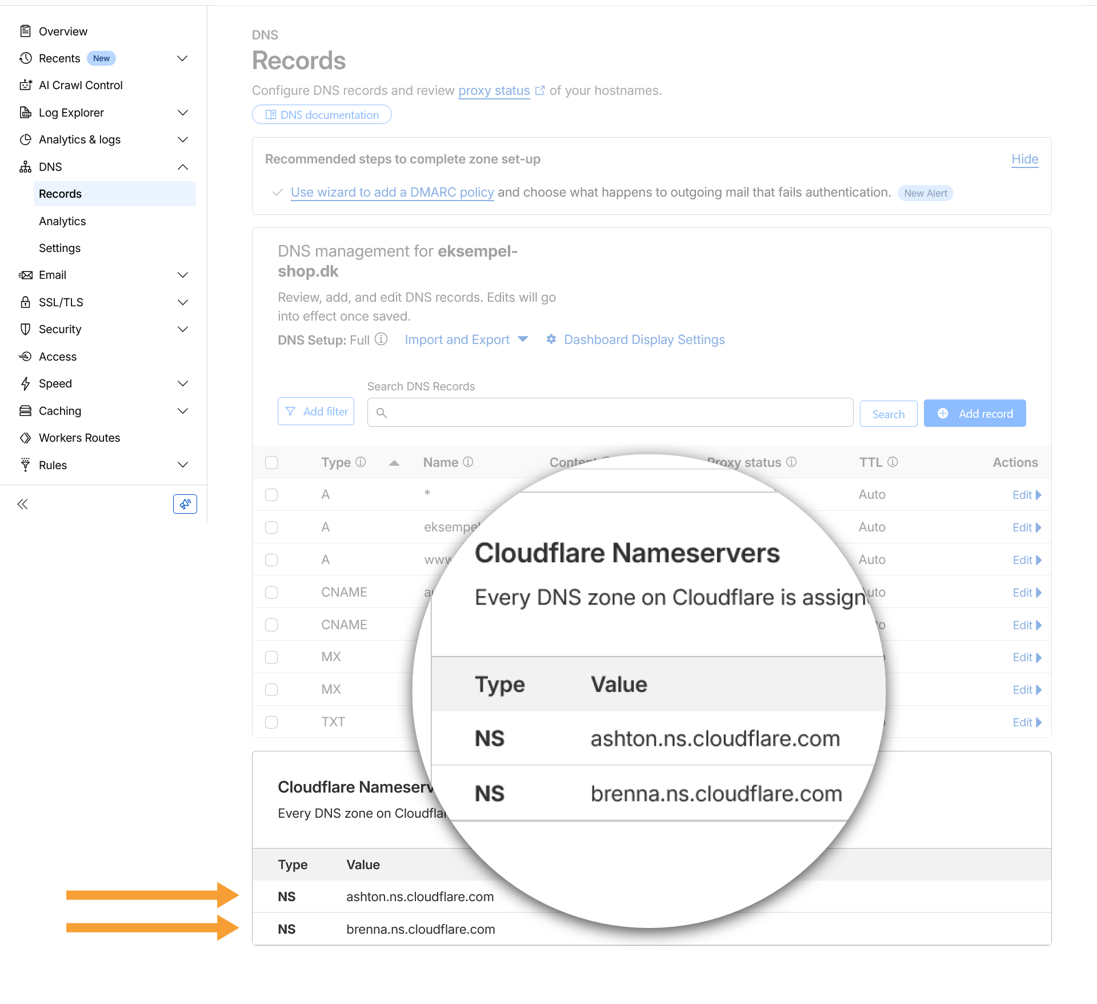The image size is (1097, 1004).
Task: Click the info icon next to Name column
Action: (468, 462)
